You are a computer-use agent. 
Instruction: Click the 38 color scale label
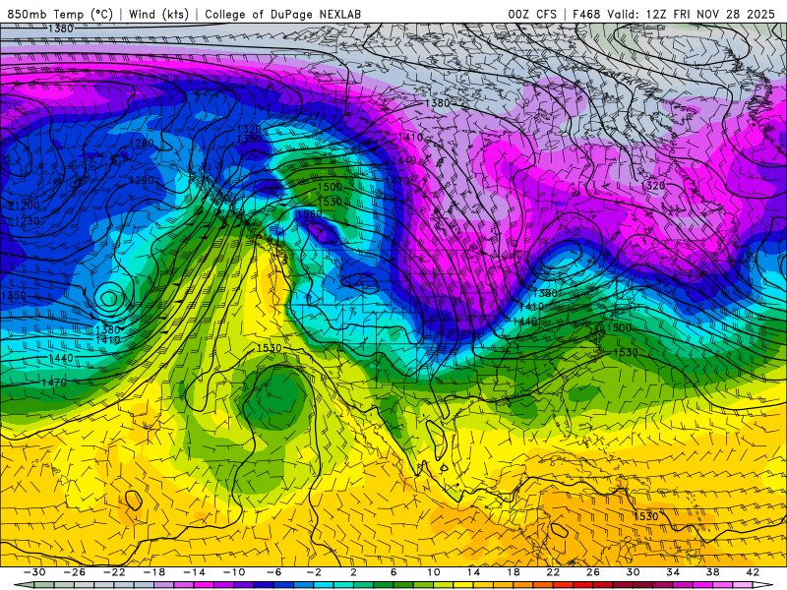[712, 572]
